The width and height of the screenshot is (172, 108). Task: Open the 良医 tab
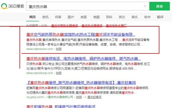pyautogui.click(x=84, y=17)
